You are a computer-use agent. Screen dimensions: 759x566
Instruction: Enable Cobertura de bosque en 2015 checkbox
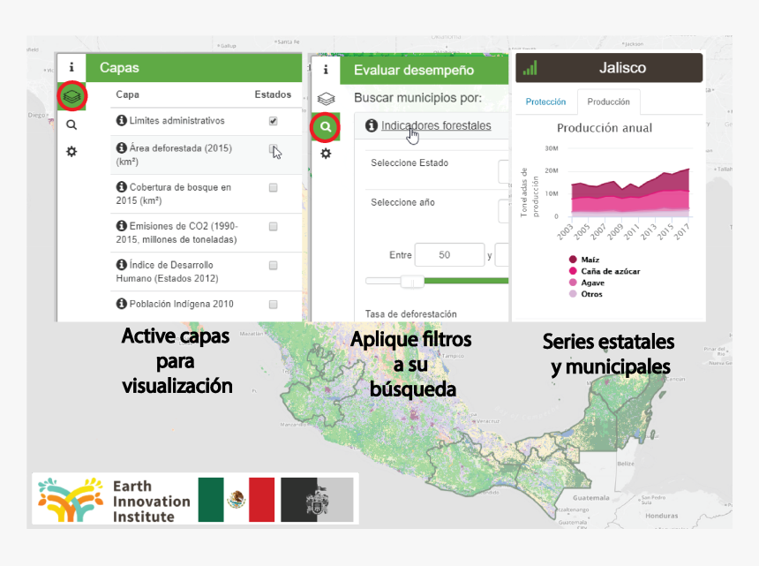tap(273, 187)
